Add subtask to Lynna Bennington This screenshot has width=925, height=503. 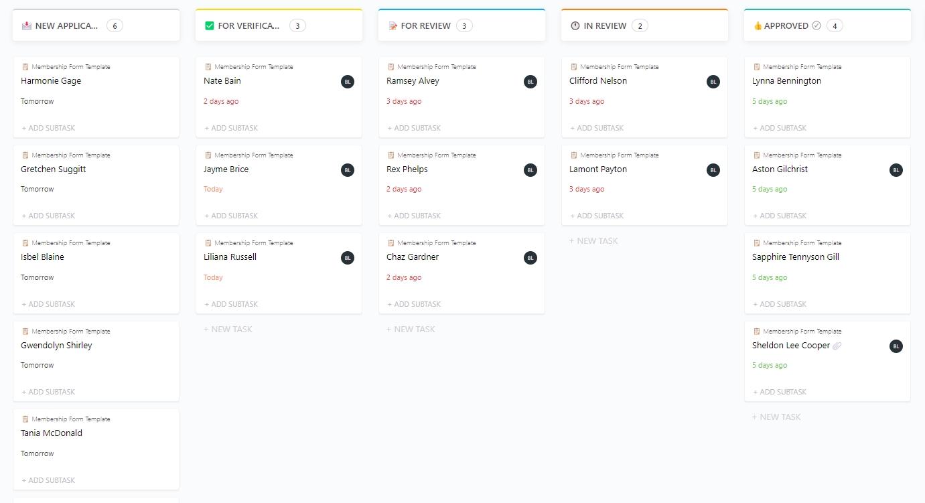coord(780,128)
